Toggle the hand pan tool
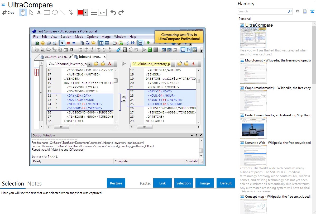This screenshot has height=214, width=316. coord(23,12)
